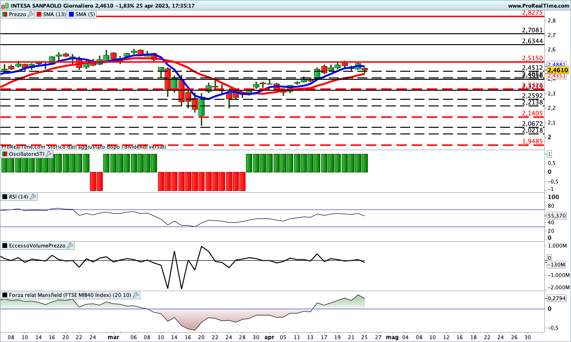Screen dimensions: 571x342
Task: Click the mag month label on the time axis
Action: 392,337
